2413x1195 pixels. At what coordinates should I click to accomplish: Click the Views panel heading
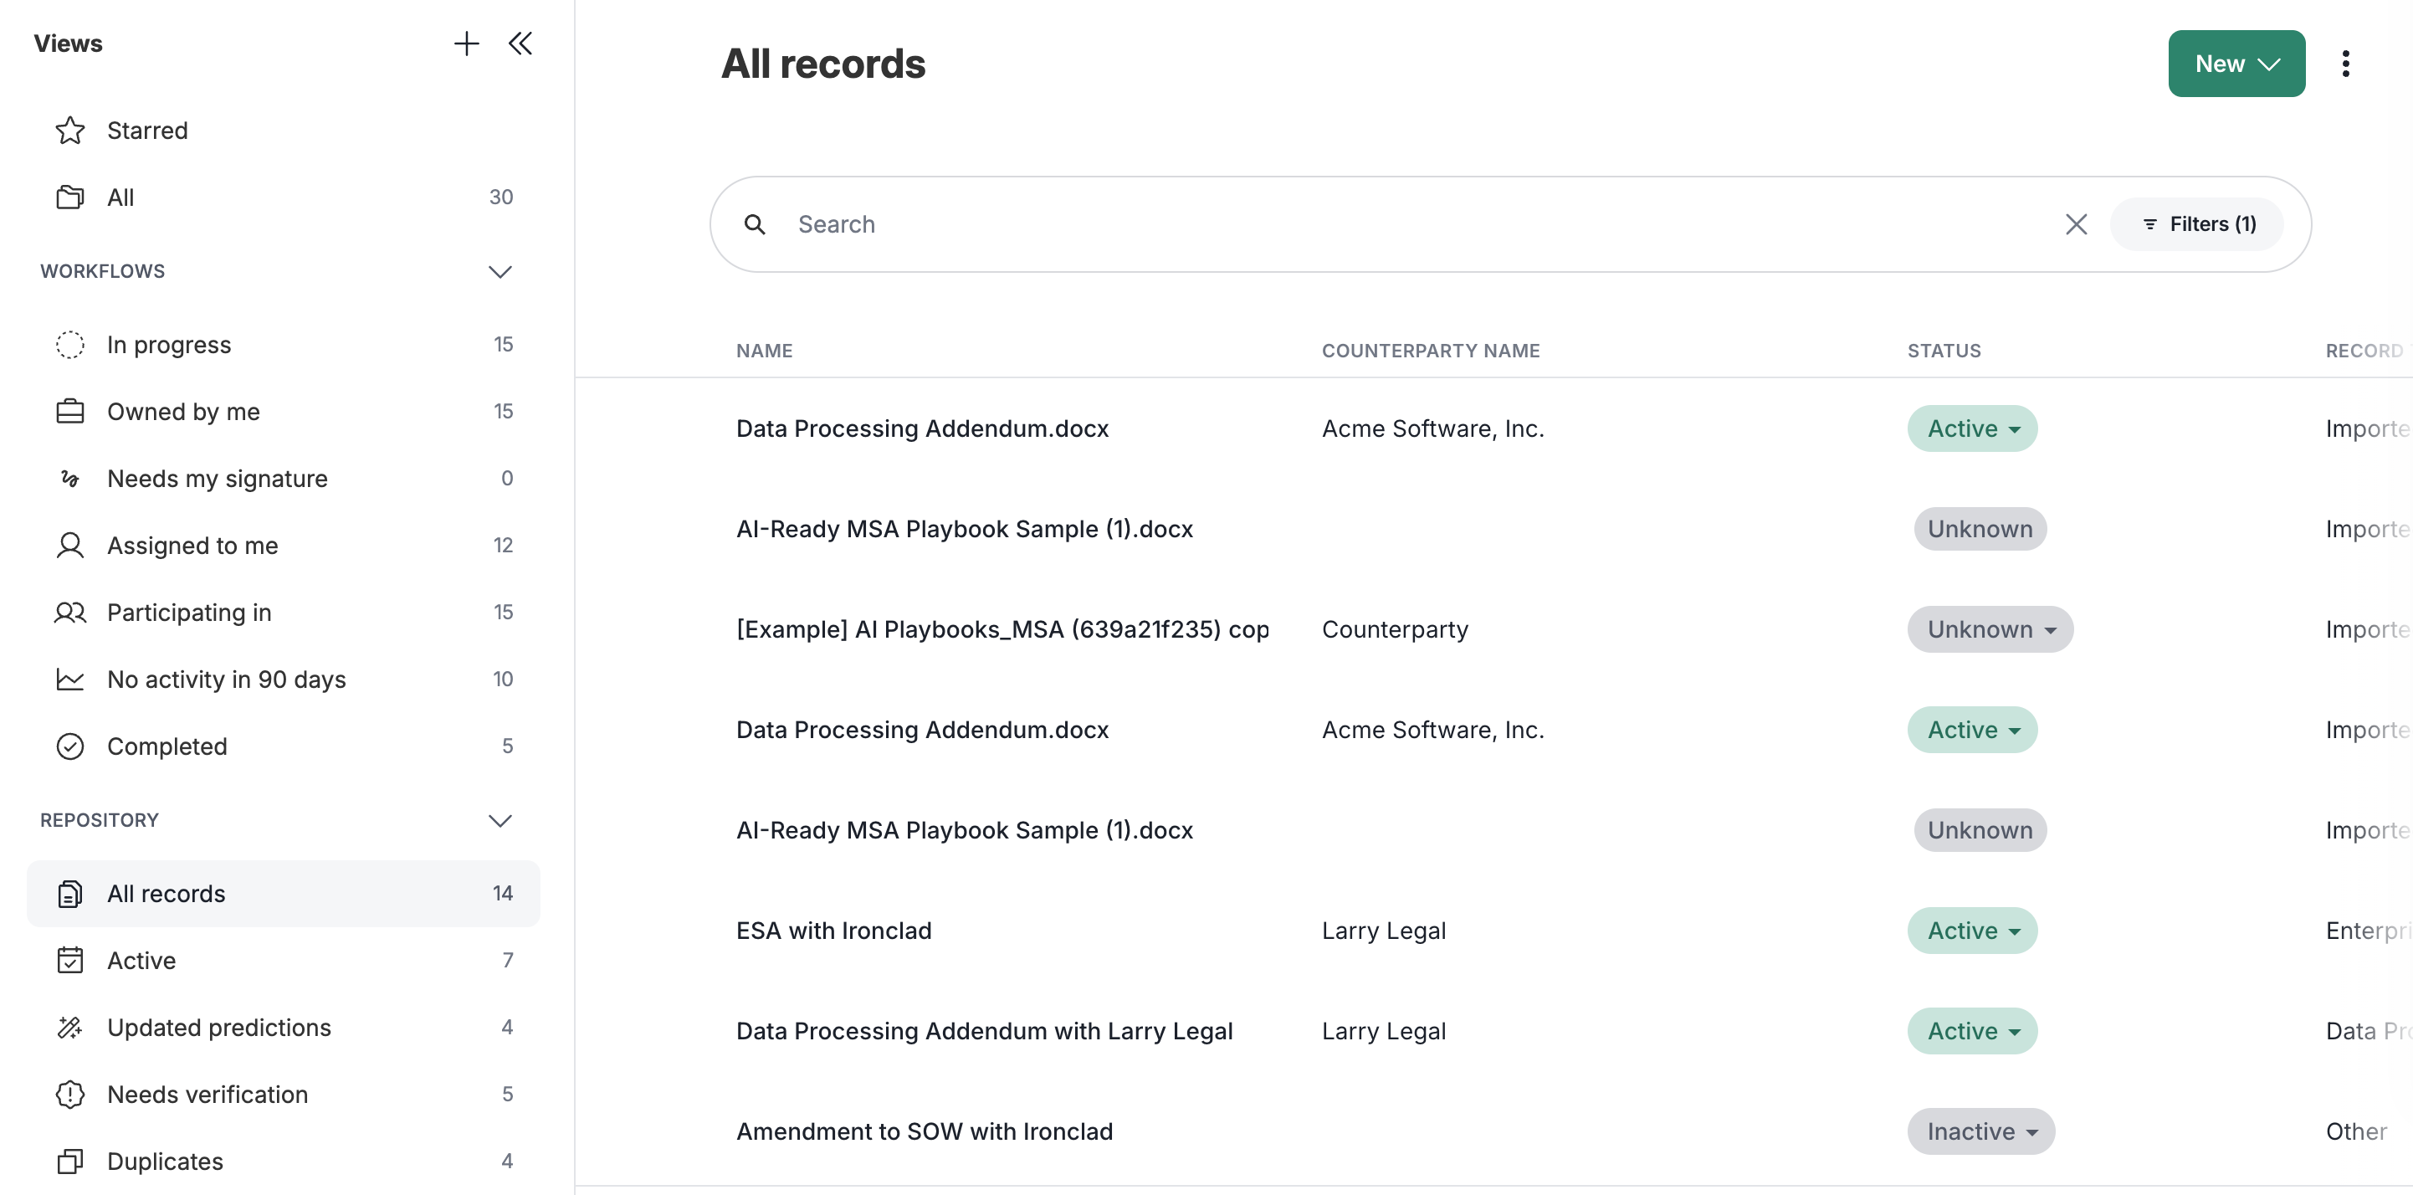69,44
